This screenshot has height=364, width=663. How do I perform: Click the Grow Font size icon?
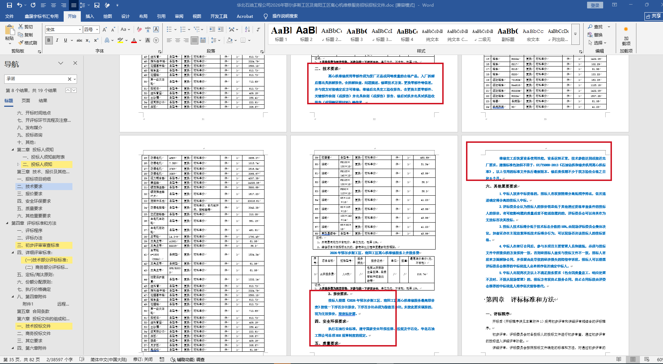click(x=105, y=29)
